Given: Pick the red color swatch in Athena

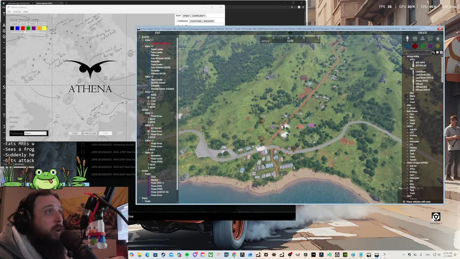Looking at the screenshot, I should [x=23, y=28].
